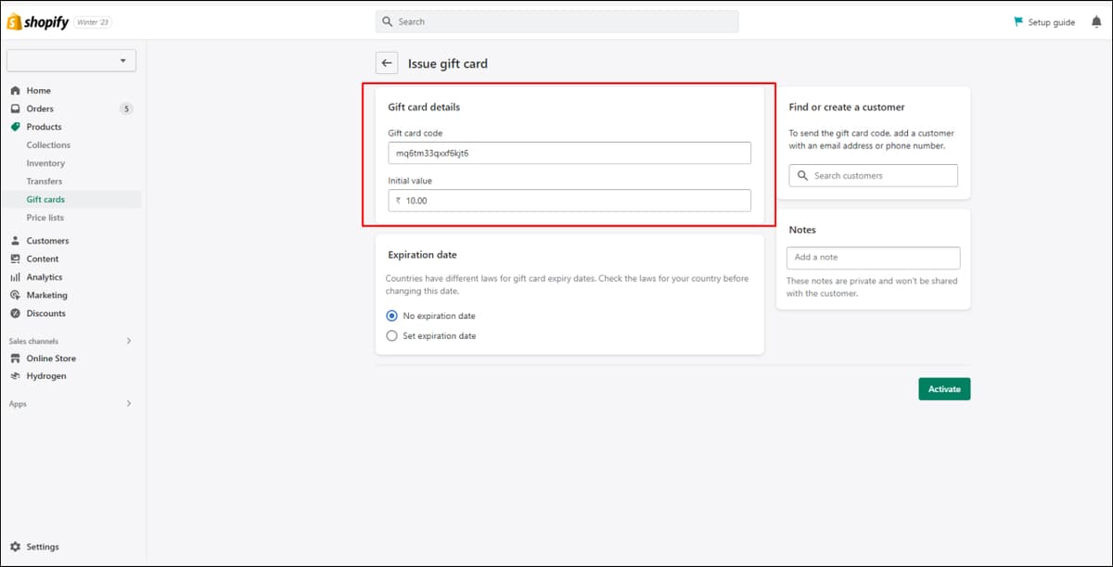Expand the Sales channels section
Screen dimensions: 1113x567
128,341
